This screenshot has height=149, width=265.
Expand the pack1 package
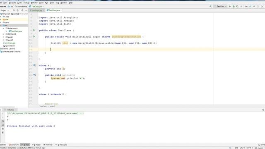tap(3, 37)
